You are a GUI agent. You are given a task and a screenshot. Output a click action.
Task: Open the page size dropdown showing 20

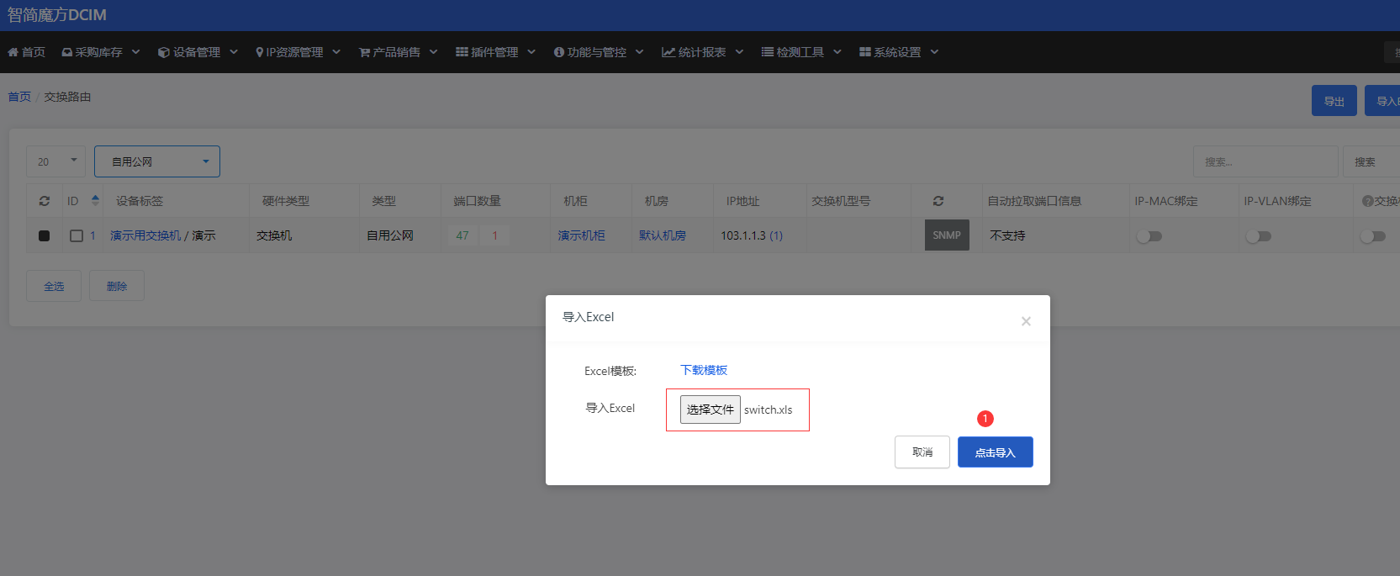click(55, 161)
